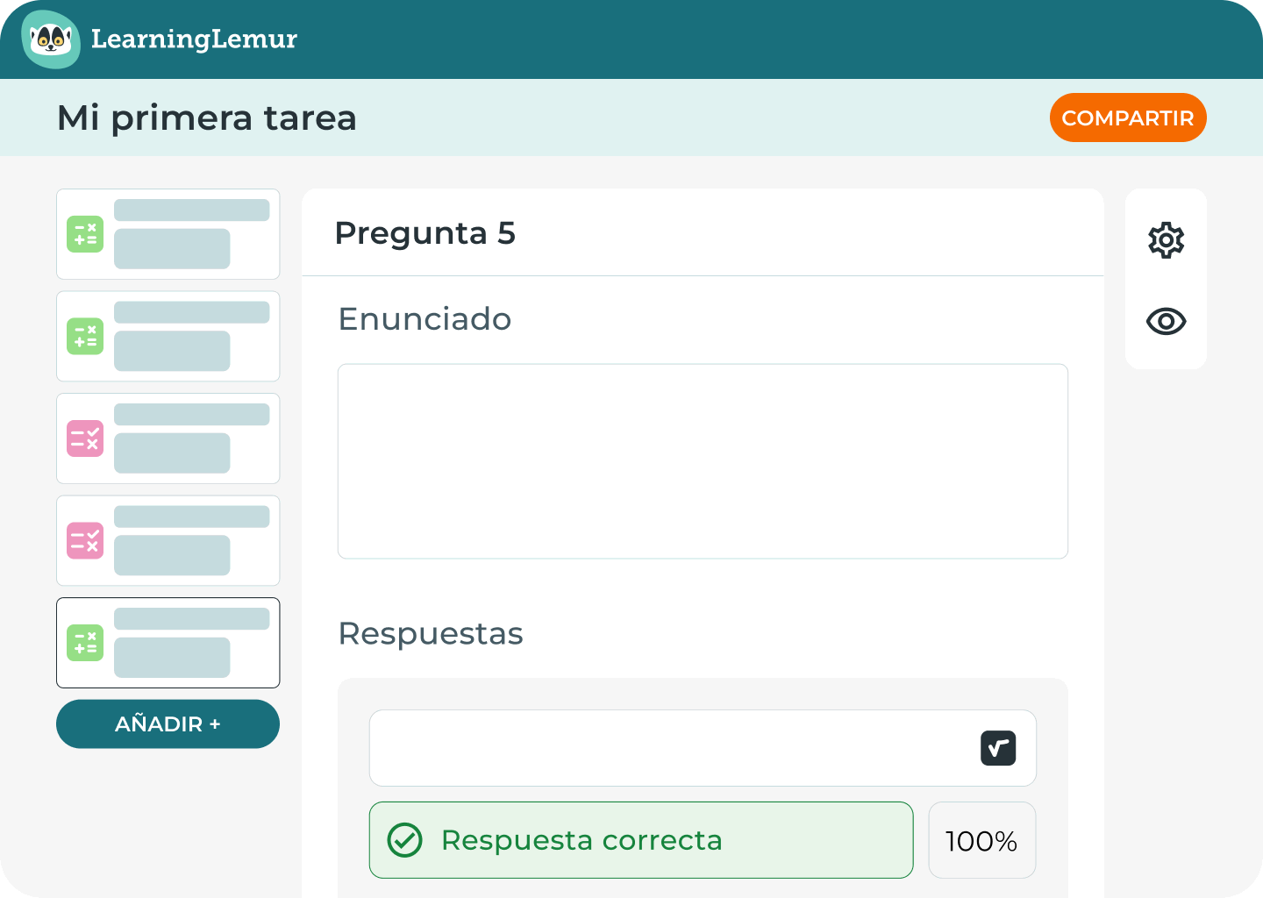Screen dimensions: 1263x898
Task: Open the math formula editor icon
Action: coord(998,748)
